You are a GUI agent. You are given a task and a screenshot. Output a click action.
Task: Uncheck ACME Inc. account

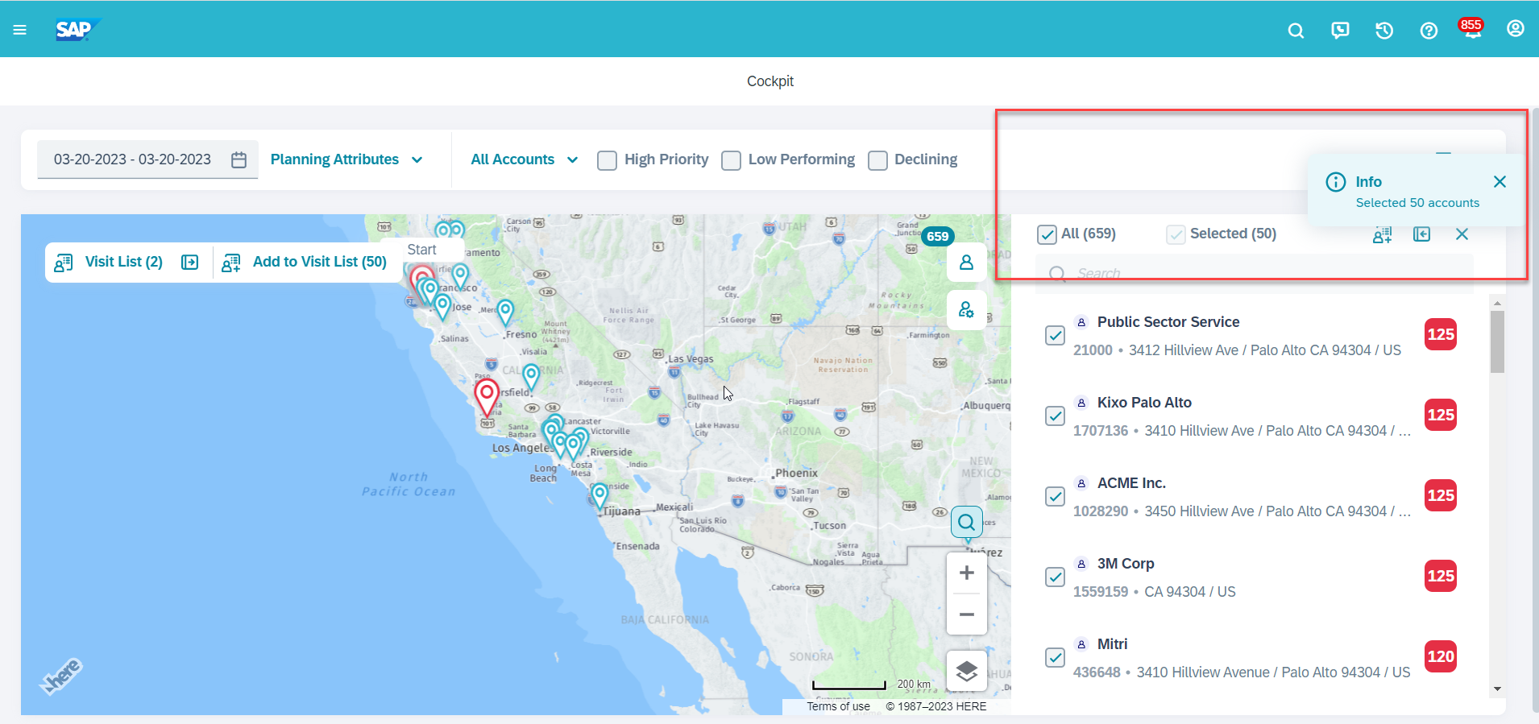[x=1055, y=496]
